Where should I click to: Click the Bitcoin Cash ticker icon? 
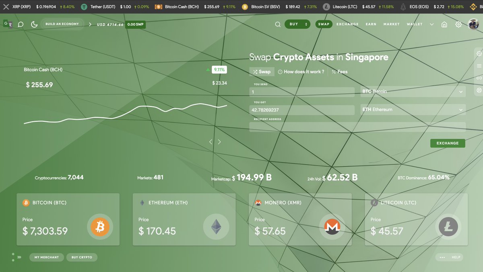[x=159, y=7]
